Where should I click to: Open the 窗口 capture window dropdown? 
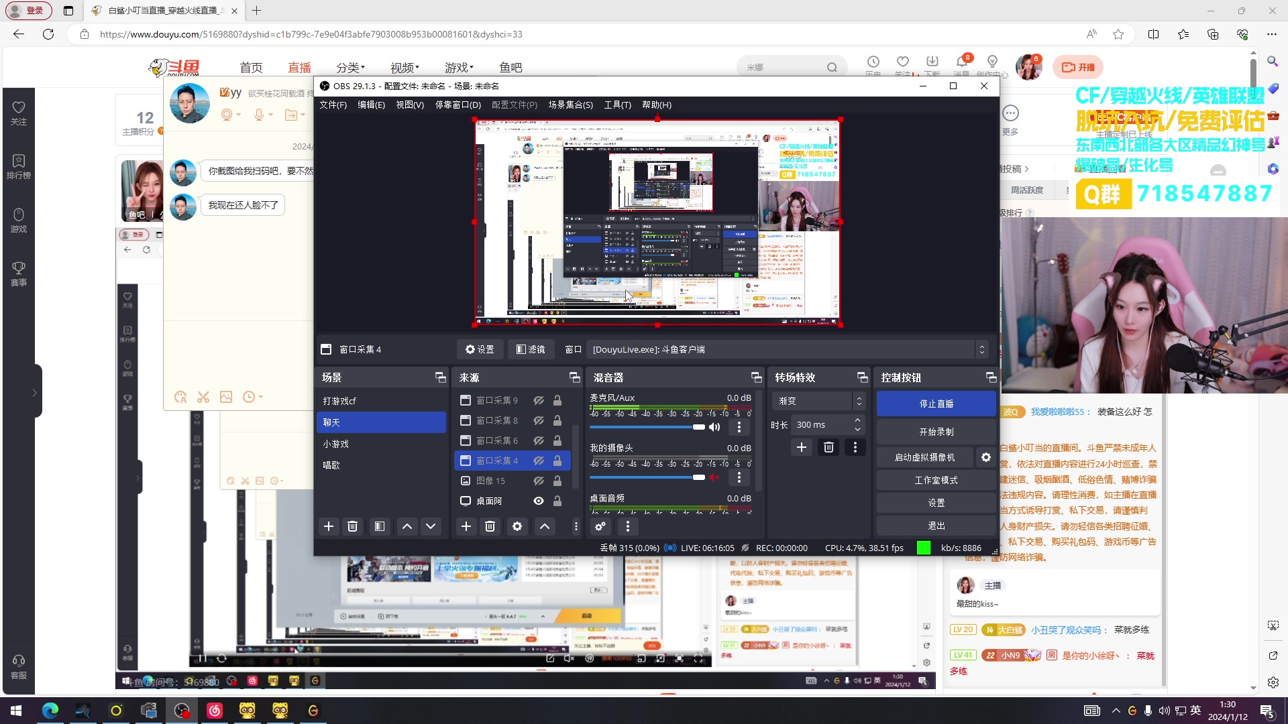pyautogui.click(x=788, y=349)
